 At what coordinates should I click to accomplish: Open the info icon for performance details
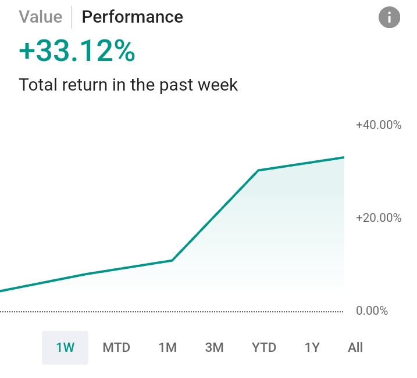click(390, 17)
